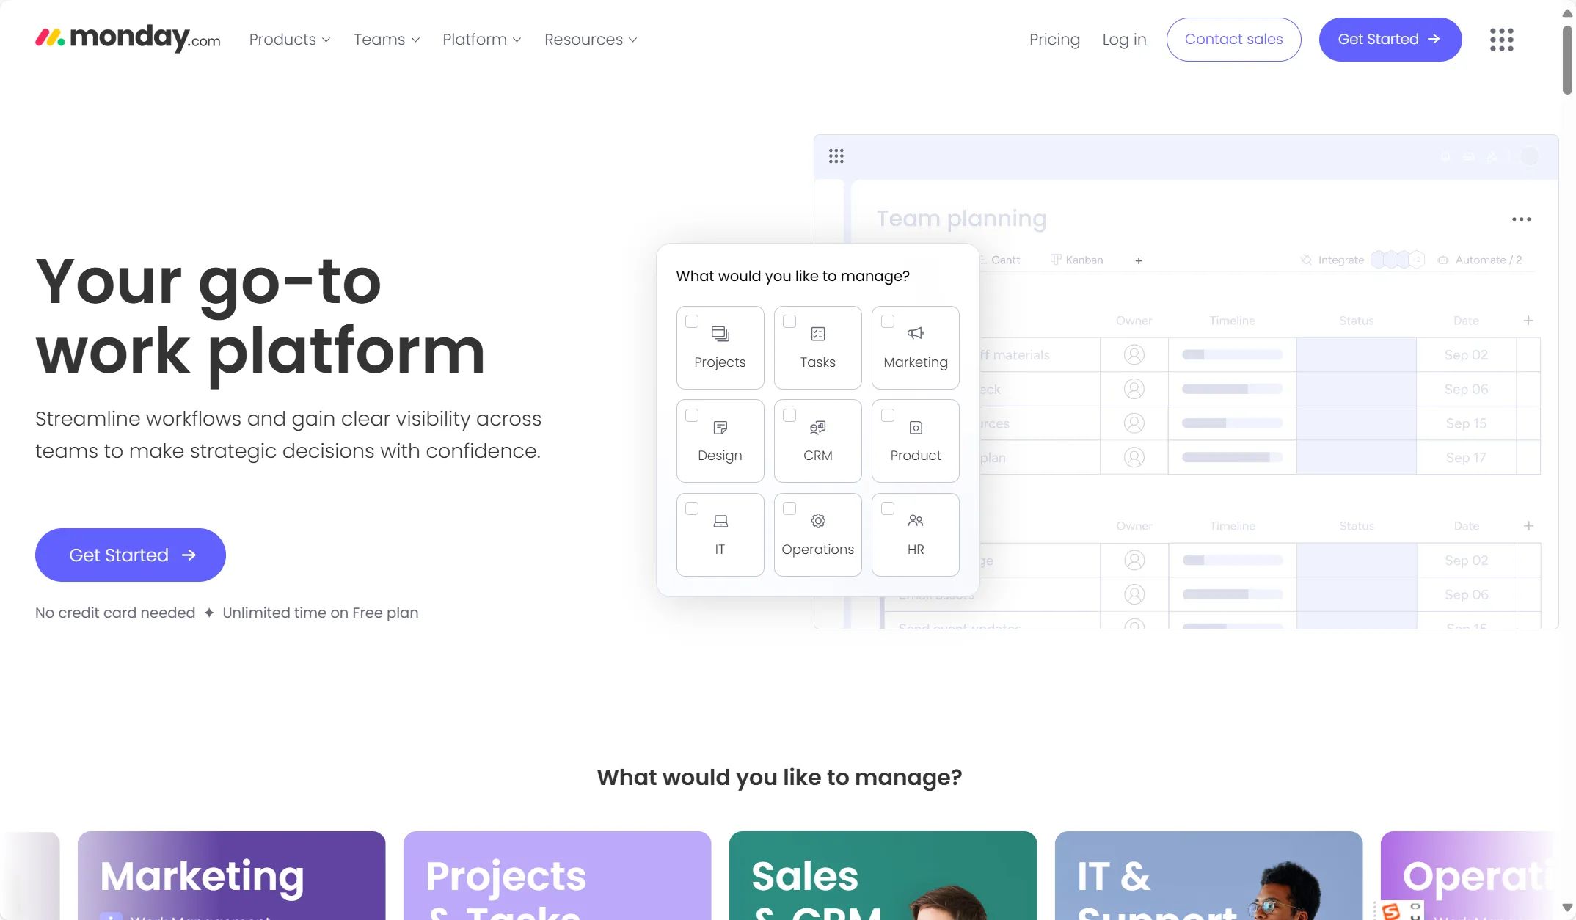Image resolution: width=1576 pixels, height=920 pixels.
Task: Toggle the Projects category checkbox
Action: (691, 321)
